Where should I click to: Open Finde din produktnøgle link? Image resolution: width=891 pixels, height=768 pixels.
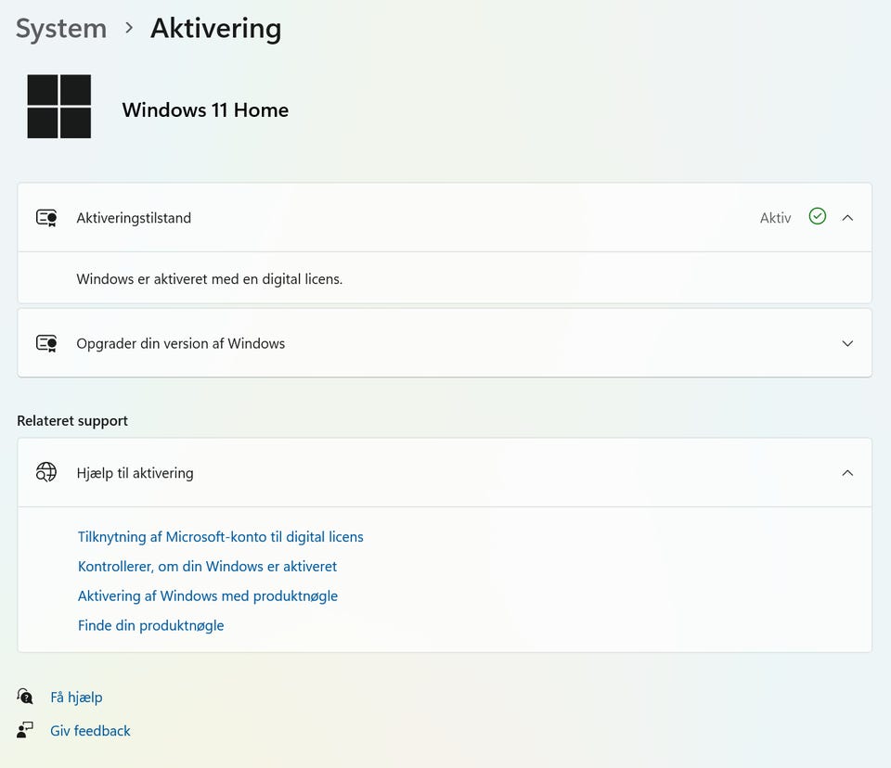tap(151, 625)
